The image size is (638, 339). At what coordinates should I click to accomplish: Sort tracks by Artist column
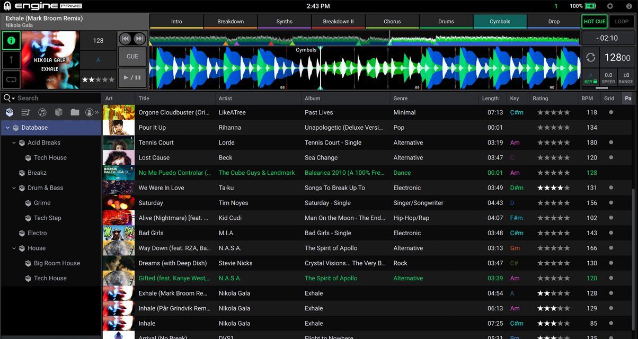[258, 98]
